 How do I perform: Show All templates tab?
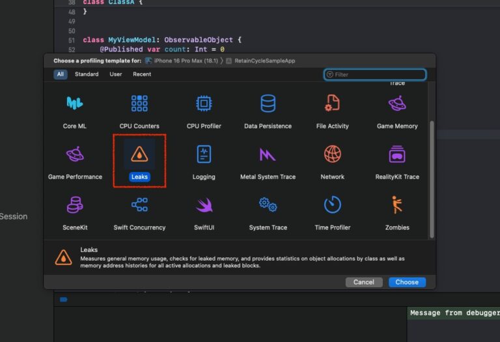tap(61, 74)
